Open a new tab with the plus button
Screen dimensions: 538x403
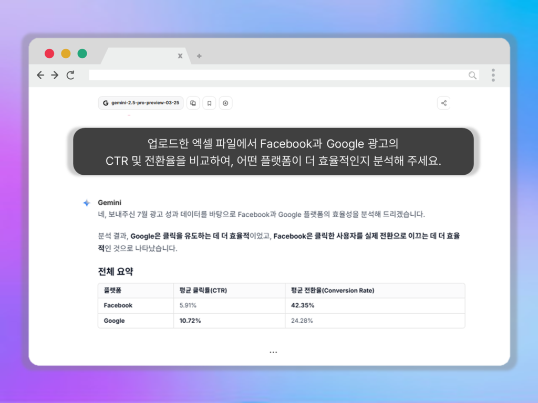pos(199,56)
